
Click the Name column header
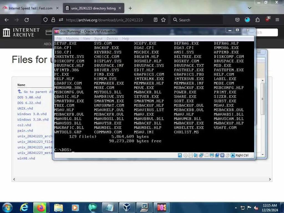tap(21, 85)
